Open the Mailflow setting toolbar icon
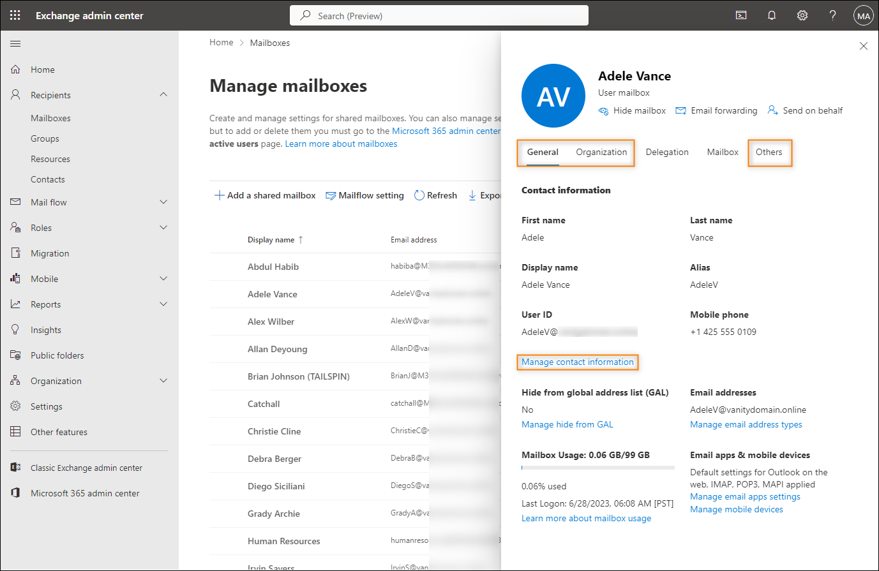 click(364, 195)
